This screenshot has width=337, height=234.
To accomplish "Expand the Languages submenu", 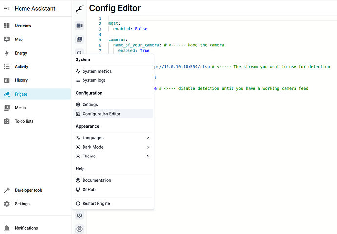I will 113,138.
